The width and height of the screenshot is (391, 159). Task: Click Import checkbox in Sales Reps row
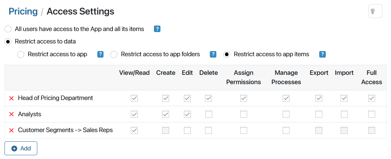[344, 130]
